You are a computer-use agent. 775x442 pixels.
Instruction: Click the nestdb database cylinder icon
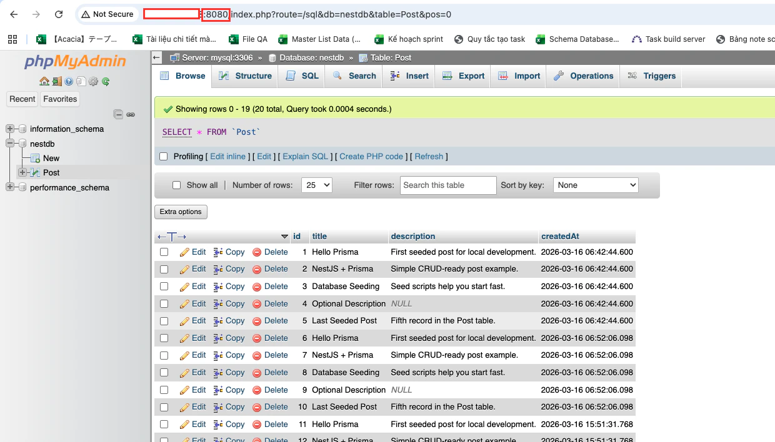(x=22, y=144)
